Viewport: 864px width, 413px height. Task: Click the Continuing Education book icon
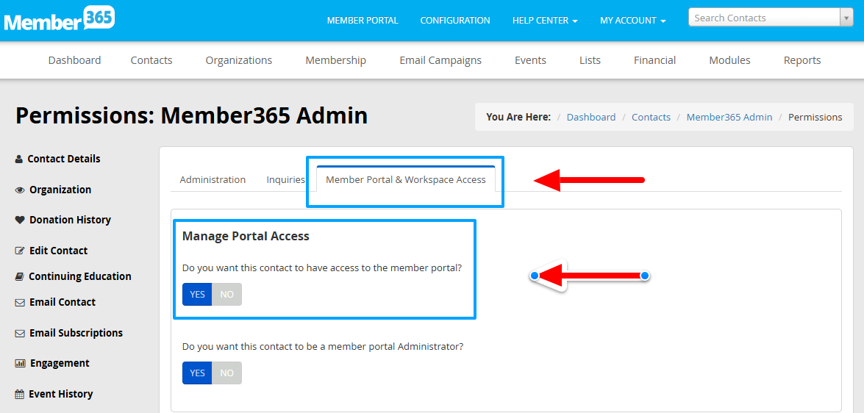pos(20,276)
